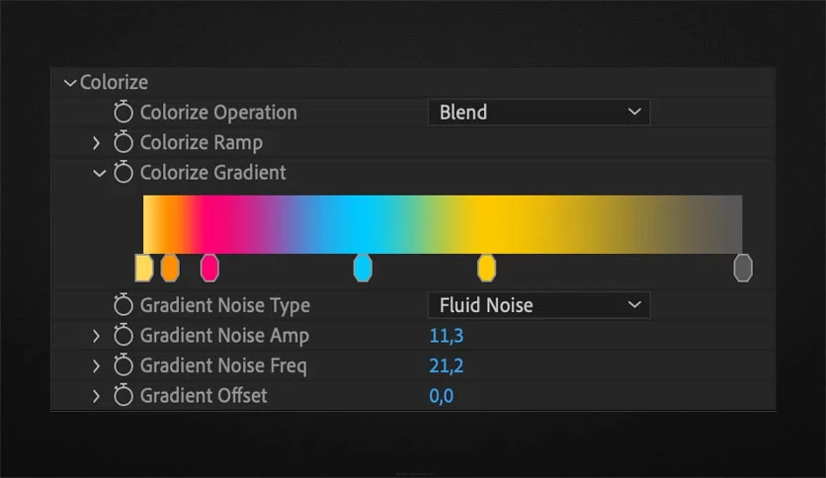Select the cyan gradient stop
826x478 pixels.
tap(363, 268)
